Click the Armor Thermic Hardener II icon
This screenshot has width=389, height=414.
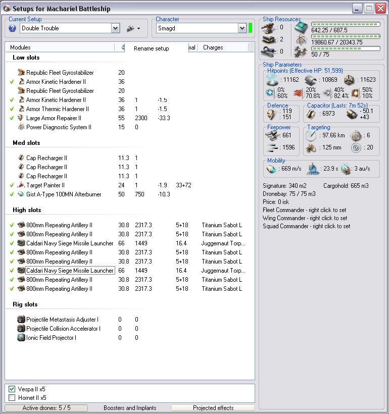pyautogui.click(x=21, y=109)
